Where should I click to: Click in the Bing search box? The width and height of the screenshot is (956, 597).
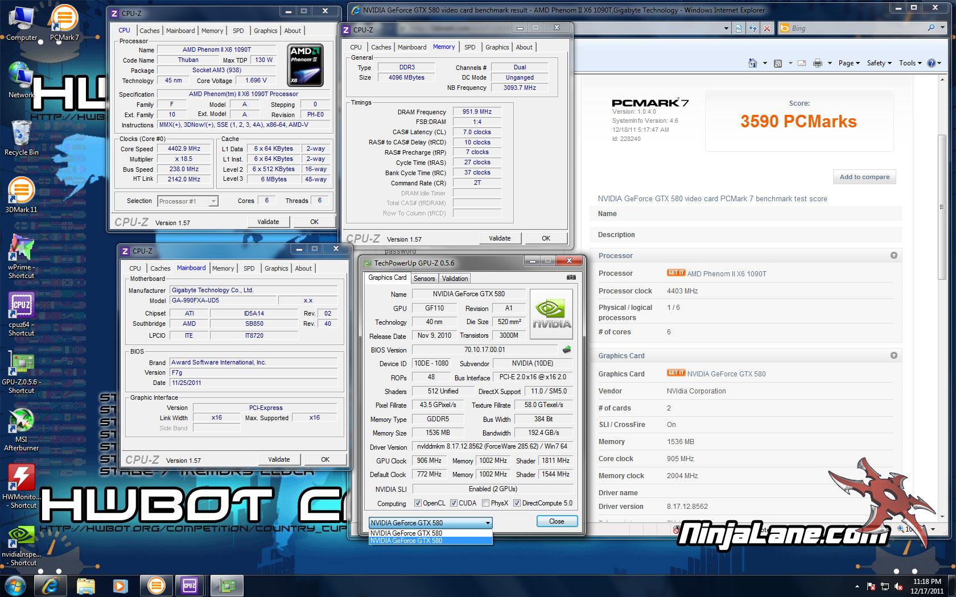click(x=858, y=28)
